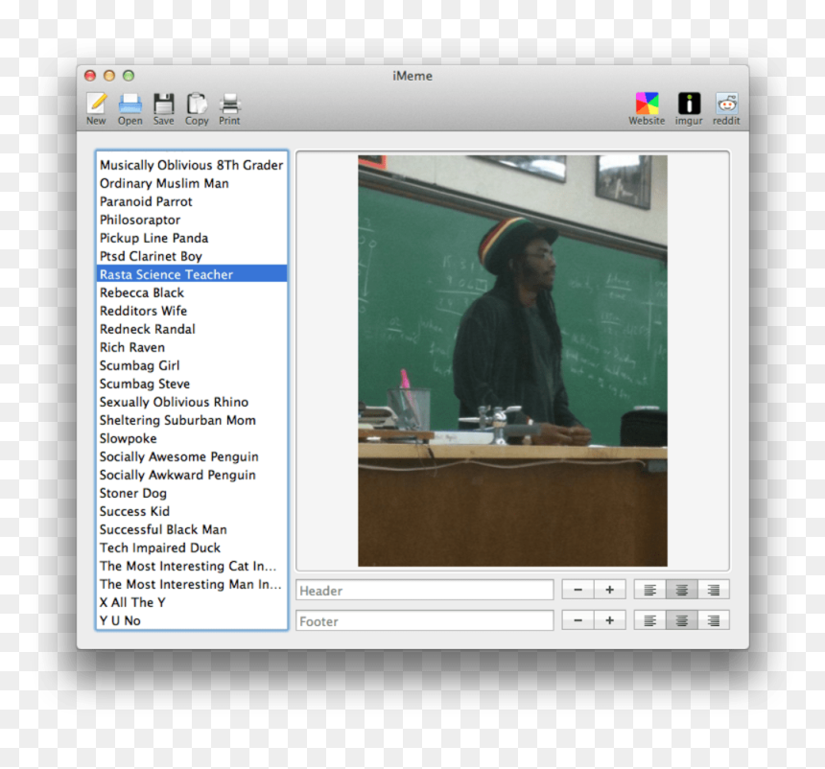Open the colorful Website icon
Screen dimensions: 825x769
[x=647, y=104]
